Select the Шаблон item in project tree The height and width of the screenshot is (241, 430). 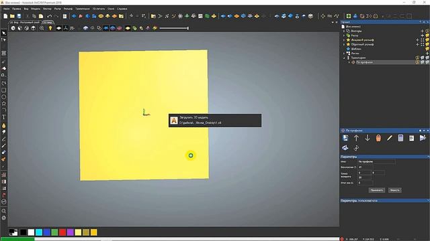(x=356, y=49)
